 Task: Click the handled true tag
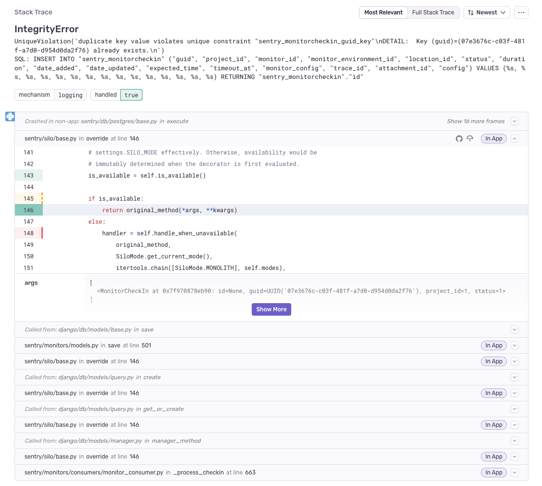(x=116, y=95)
